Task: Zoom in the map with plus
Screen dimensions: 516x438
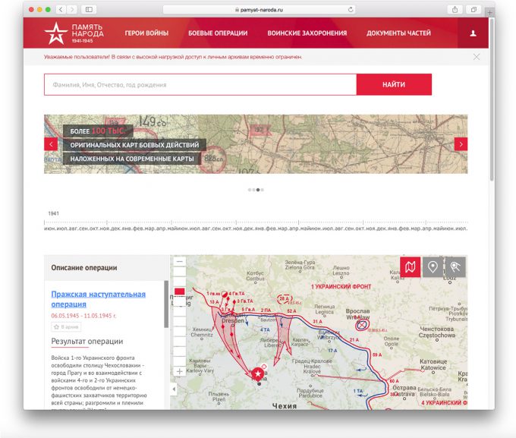Action: [x=180, y=371]
